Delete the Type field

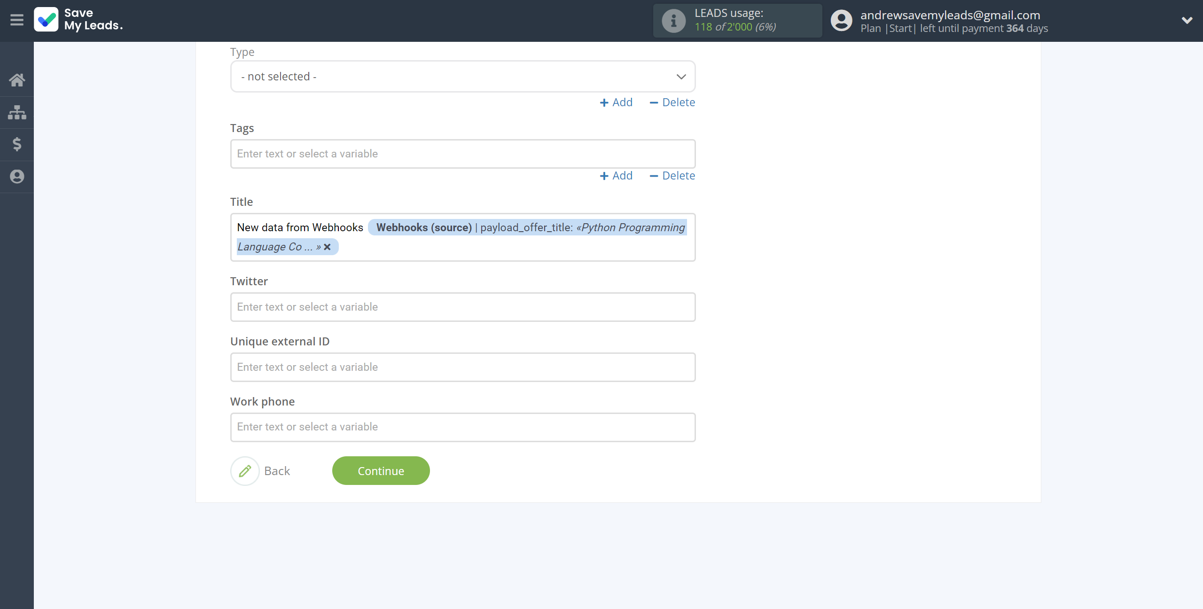point(672,102)
